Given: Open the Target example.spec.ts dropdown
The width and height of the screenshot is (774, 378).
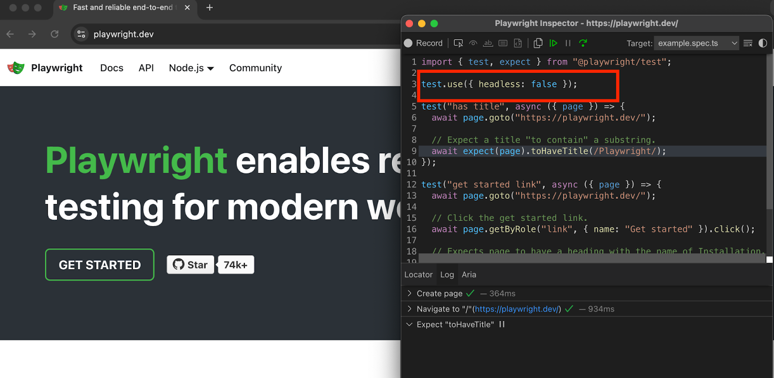Looking at the screenshot, I should coord(697,43).
